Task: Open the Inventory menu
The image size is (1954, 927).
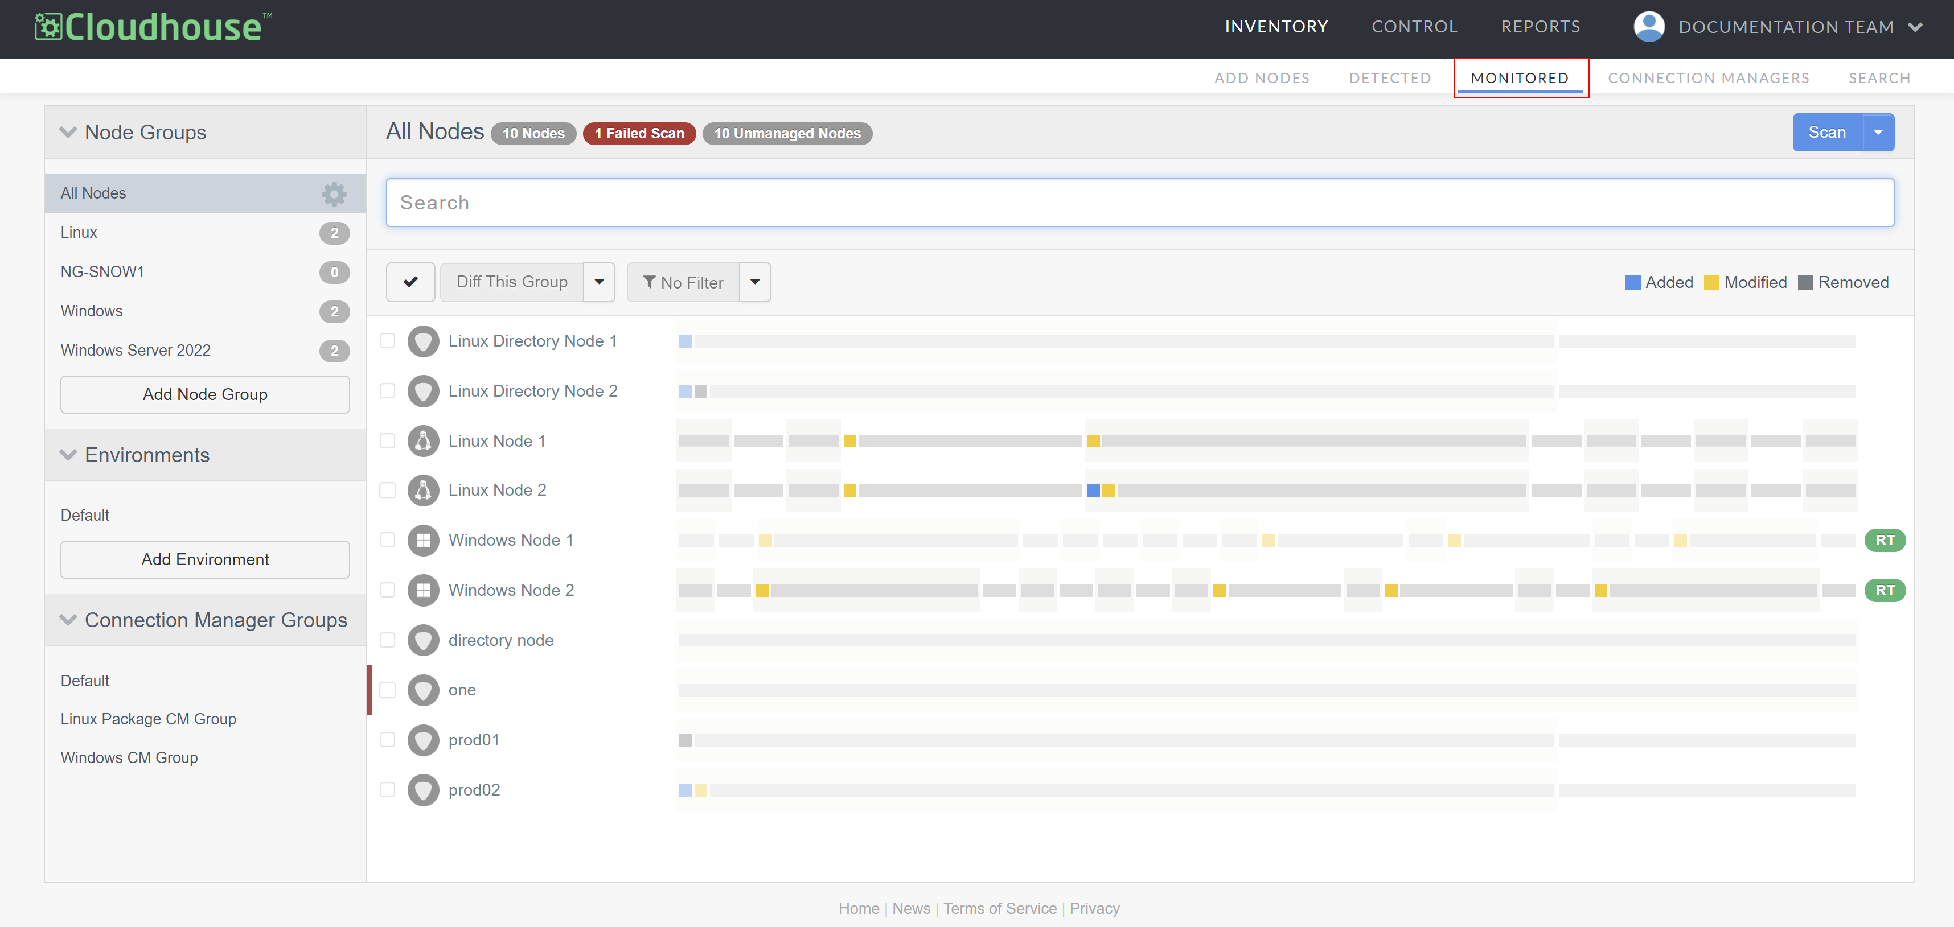Action: [1276, 27]
